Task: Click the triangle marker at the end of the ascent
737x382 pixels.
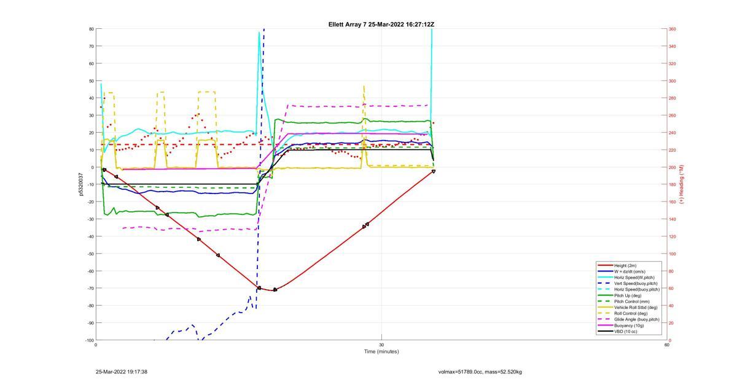Action: pyautogui.click(x=434, y=171)
